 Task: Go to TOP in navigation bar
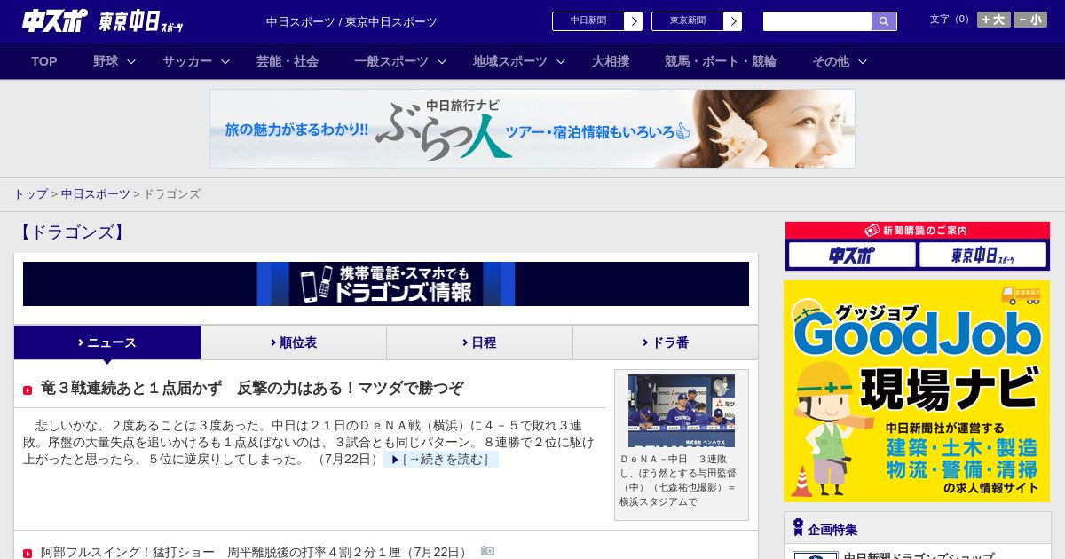(x=44, y=61)
